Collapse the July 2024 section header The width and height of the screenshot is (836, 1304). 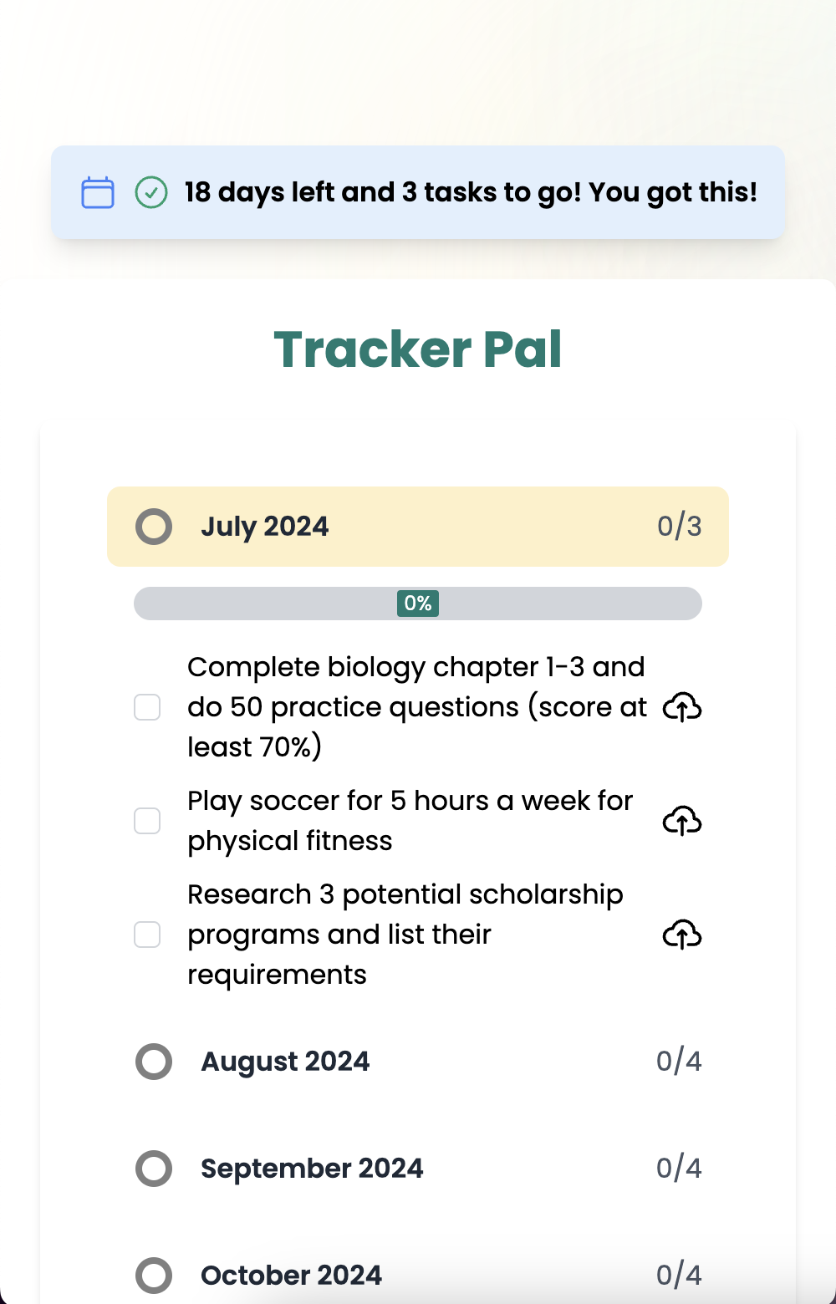tap(418, 527)
